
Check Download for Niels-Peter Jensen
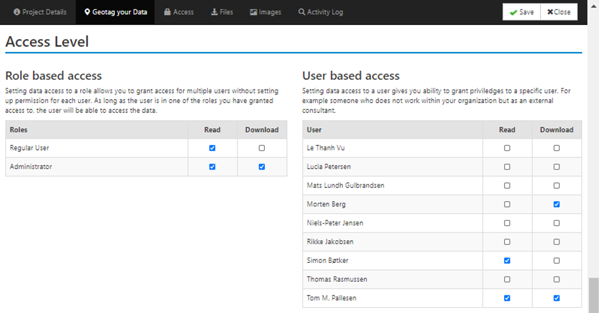tap(557, 223)
